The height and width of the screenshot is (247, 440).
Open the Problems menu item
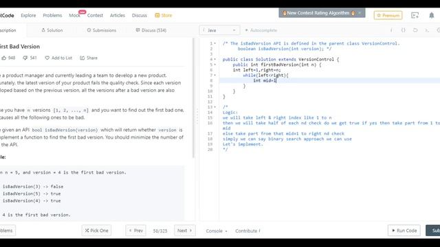(52, 15)
